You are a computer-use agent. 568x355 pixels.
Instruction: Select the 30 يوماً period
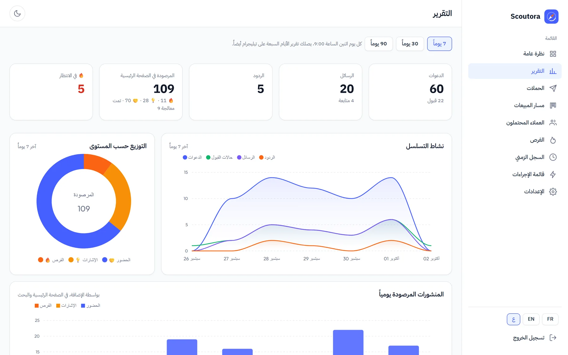click(x=410, y=44)
